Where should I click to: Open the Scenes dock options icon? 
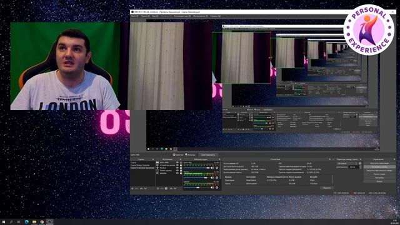point(153,159)
